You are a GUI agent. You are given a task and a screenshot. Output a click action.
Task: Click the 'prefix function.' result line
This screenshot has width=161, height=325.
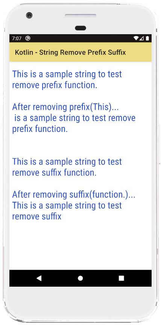tap(40, 129)
